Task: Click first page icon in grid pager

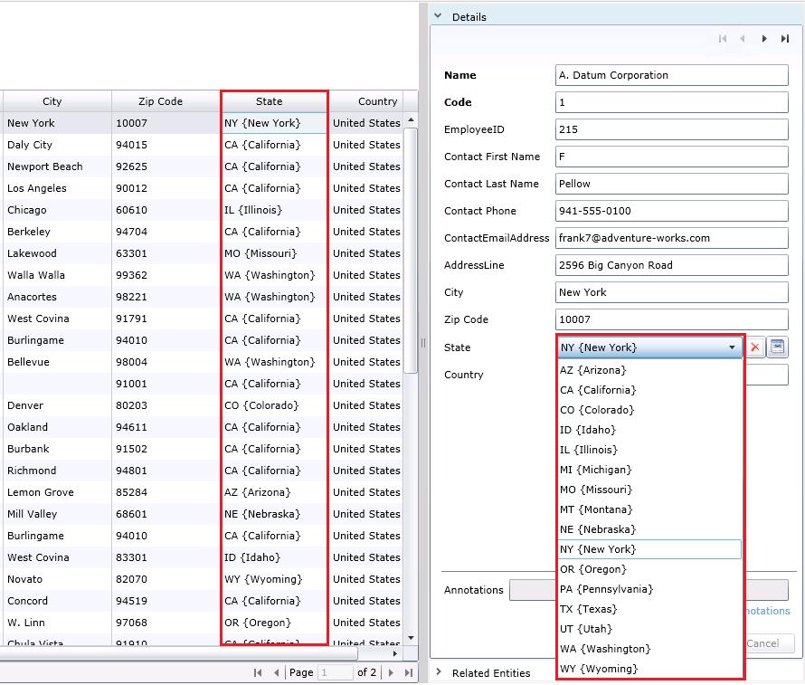Action: (x=260, y=672)
